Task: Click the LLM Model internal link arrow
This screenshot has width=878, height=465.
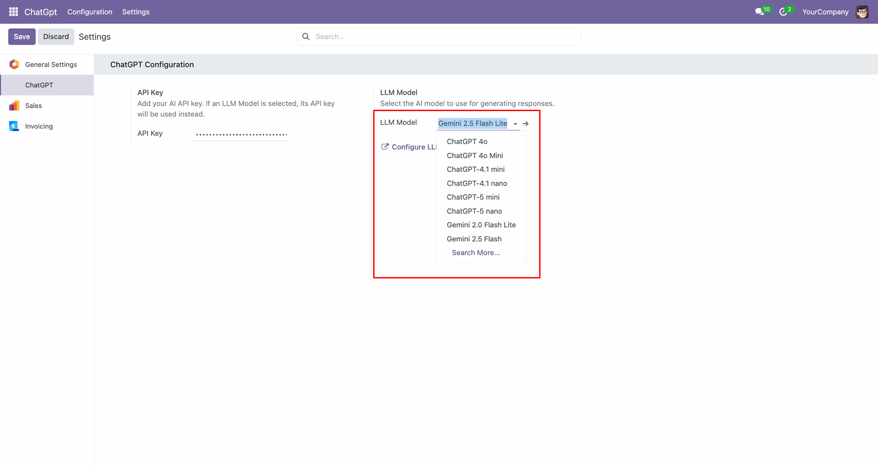Action: [x=526, y=123]
